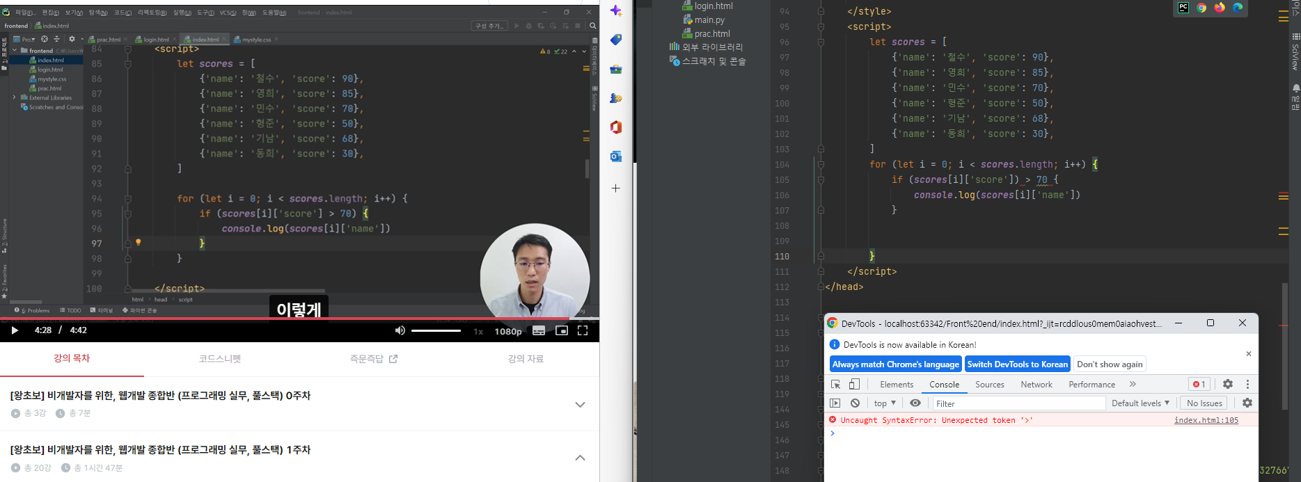Open DevTools three-dot customize menu
Viewport: 1301px width, 482px height.
pos(1247,384)
